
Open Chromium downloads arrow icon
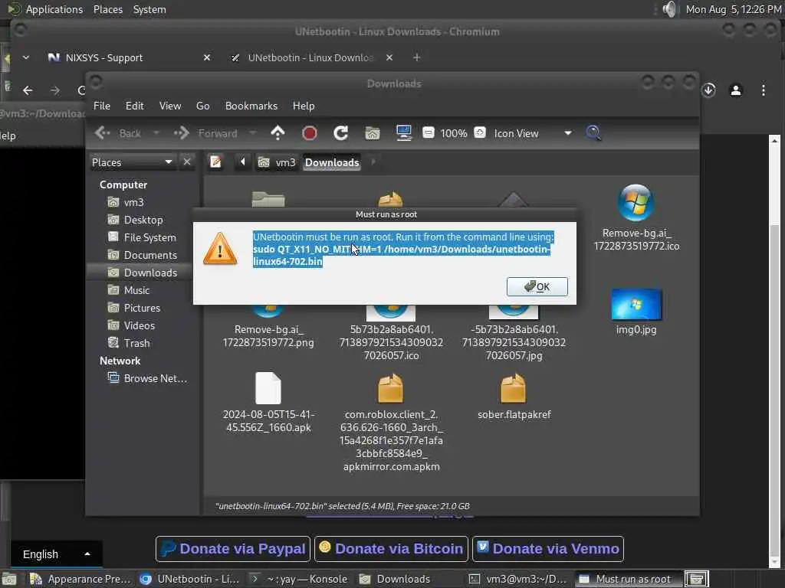[x=708, y=90]
